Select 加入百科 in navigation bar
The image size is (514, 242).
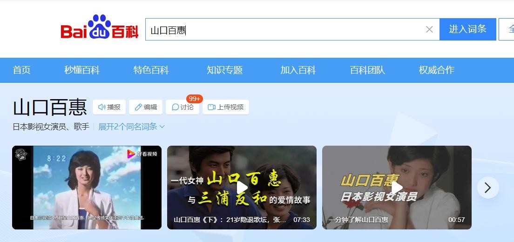click(x=298, y=70)
